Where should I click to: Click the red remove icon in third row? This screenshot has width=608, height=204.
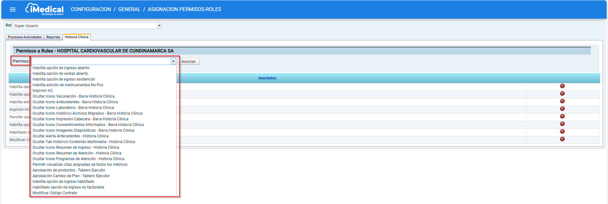pyautogui.click(x=562, y=101)
